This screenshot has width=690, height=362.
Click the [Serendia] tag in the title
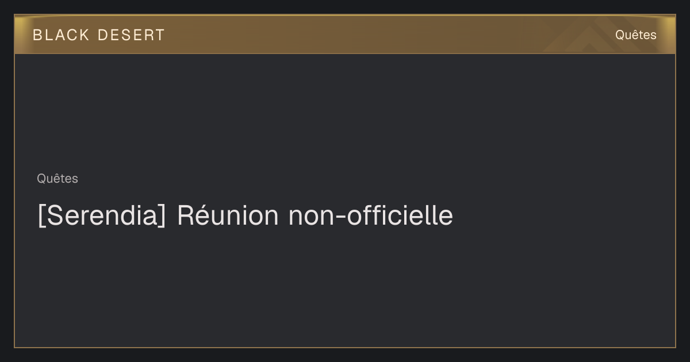pos(102,215)
